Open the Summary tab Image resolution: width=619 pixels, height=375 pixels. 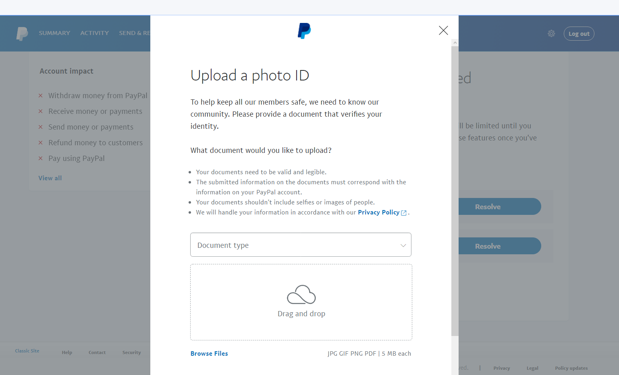[x=54, y=33]
